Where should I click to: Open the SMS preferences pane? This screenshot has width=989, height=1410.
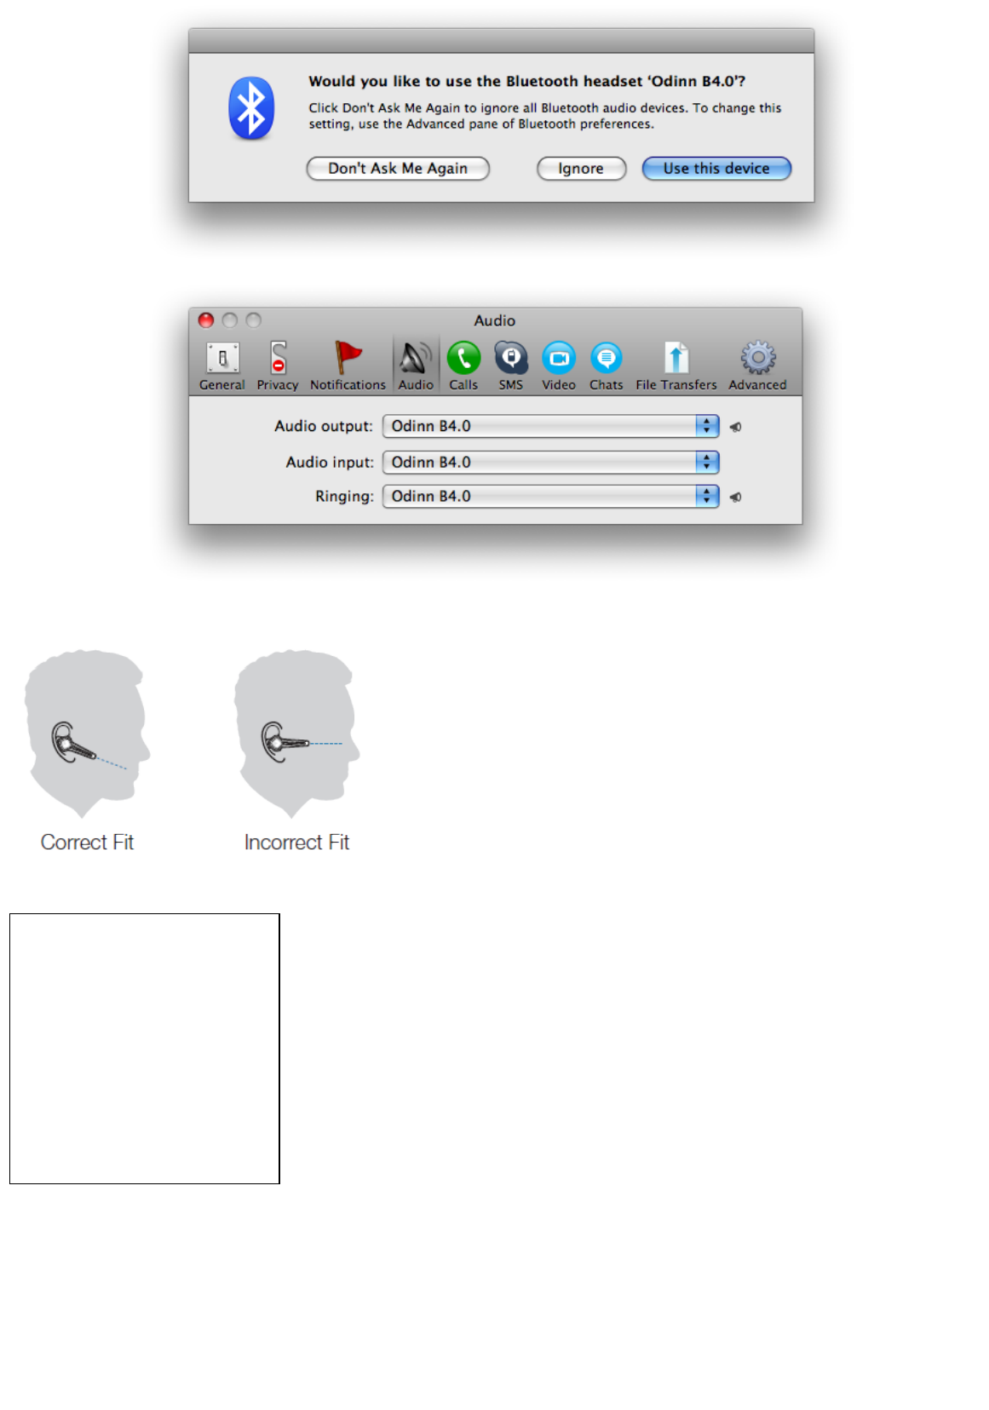511,365
